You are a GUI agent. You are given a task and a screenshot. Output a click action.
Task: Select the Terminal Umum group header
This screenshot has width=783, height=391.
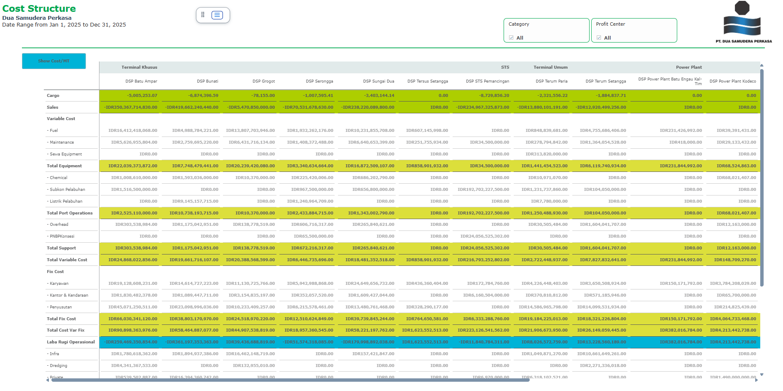550,67
